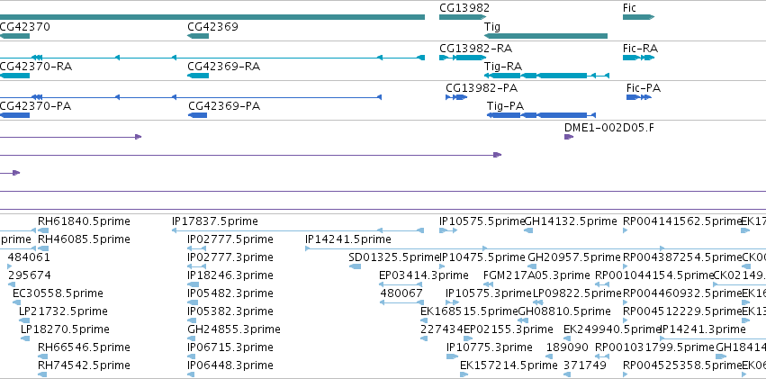
Task: Click the IP17837.5prime EST label
Action: click(214, 221)
